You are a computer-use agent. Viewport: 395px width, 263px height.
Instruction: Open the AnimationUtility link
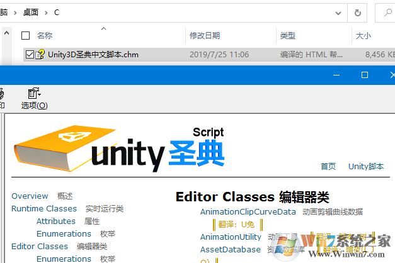[x=231, y=237]
